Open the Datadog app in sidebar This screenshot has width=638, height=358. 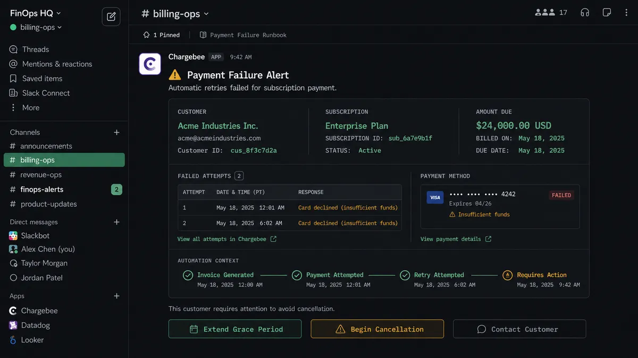[x=36, y=325]
